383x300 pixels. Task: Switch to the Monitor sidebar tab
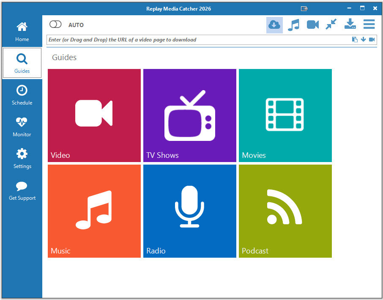pyautogui.click(x=22, y=127)
